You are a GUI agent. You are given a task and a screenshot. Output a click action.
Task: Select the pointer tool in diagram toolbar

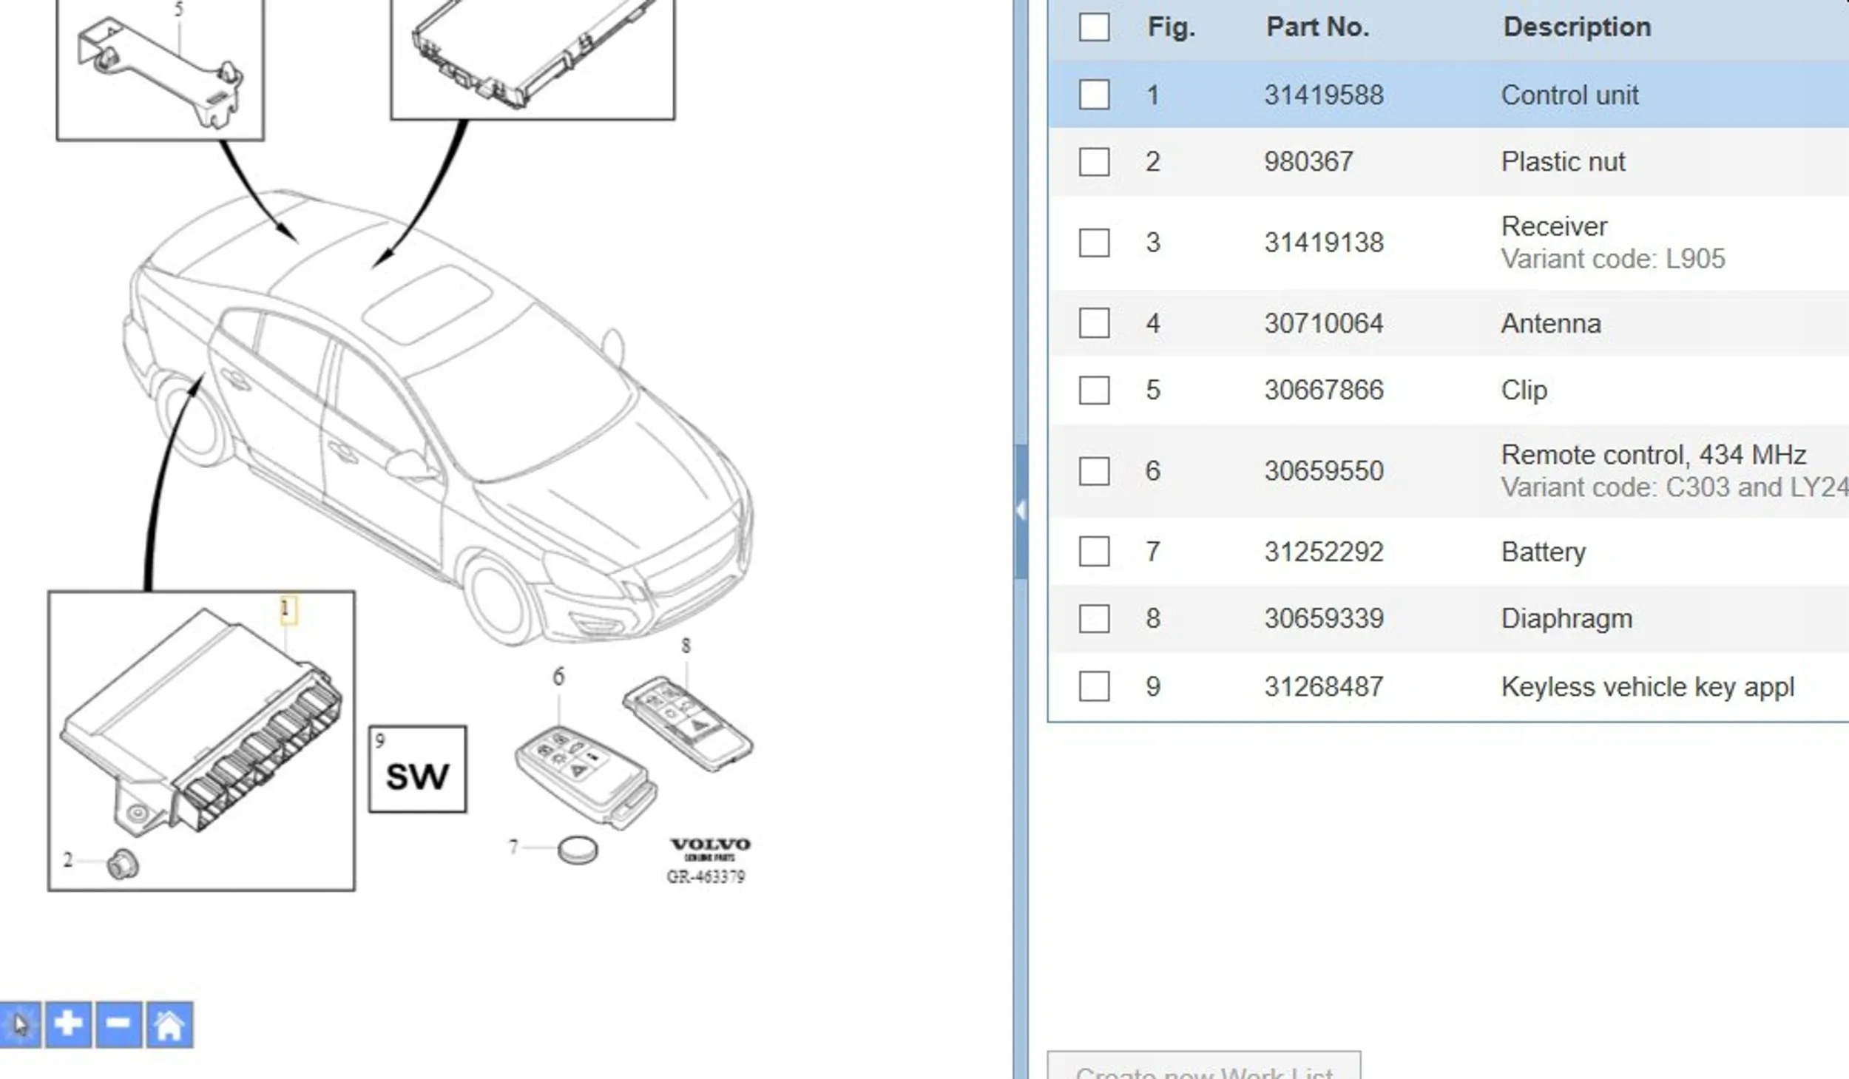20,1025
